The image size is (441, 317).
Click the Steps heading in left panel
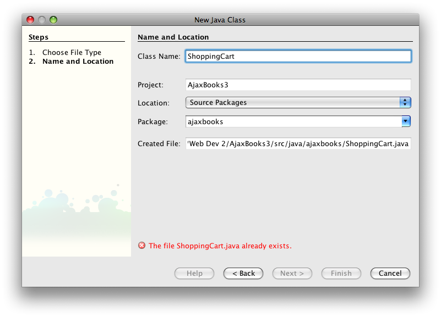click(39, 37)
